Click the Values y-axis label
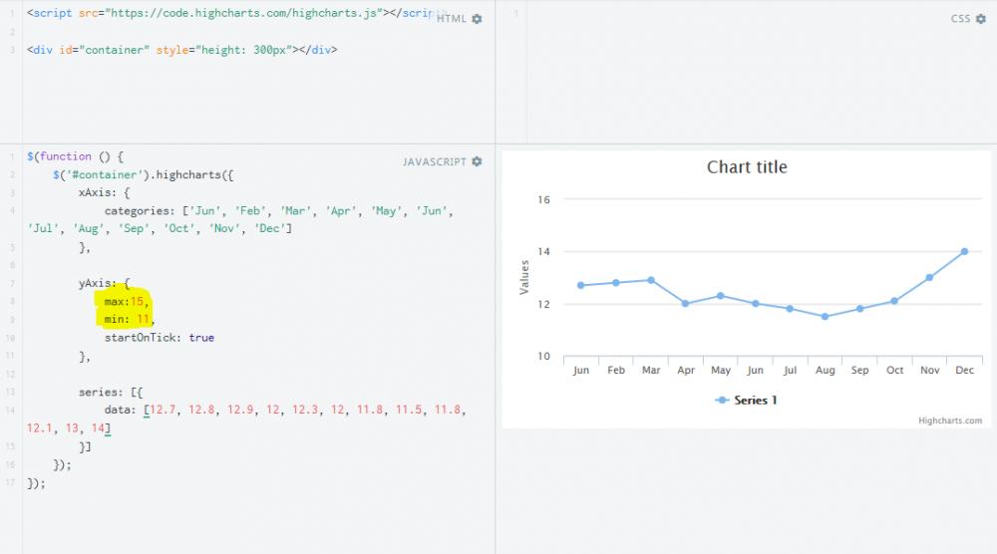Screen dimensions: 997x554 pos(524,278)
